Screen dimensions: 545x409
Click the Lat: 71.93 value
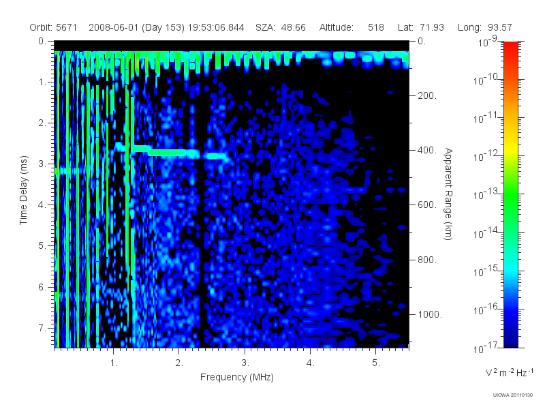pos(421,27)
